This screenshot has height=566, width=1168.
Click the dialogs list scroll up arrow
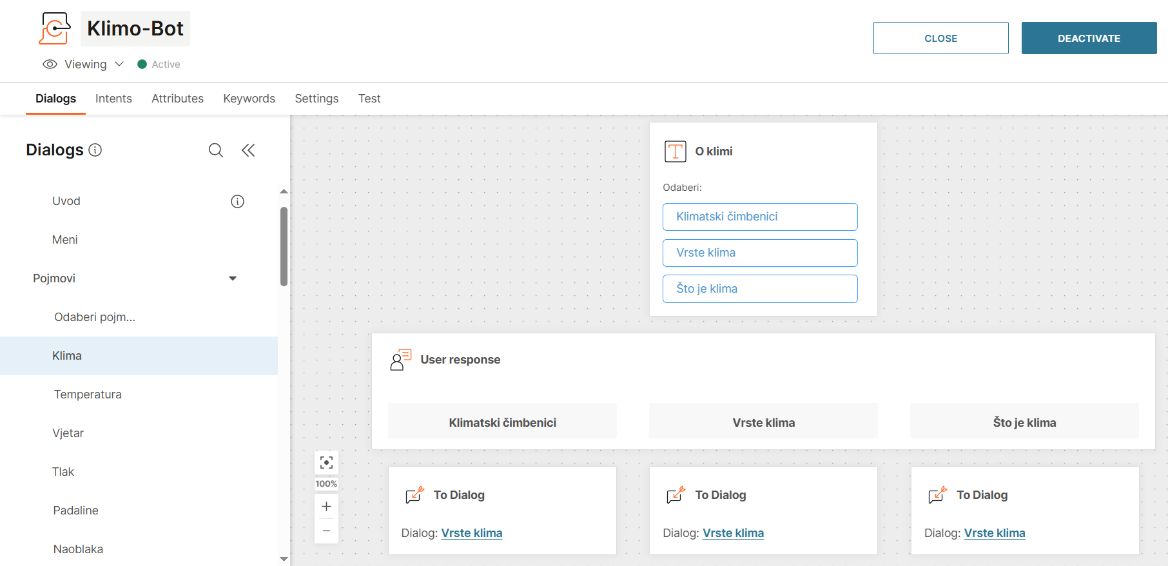click(284, 191)
